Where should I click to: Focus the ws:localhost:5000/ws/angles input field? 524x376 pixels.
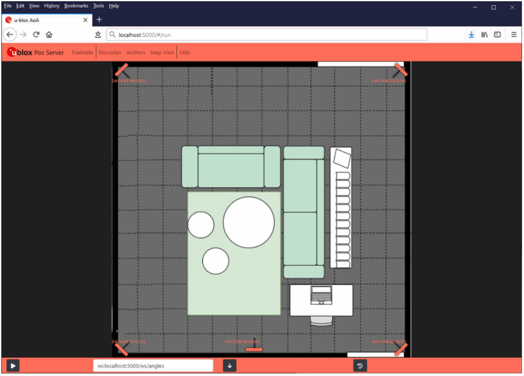tap(153, 366)
